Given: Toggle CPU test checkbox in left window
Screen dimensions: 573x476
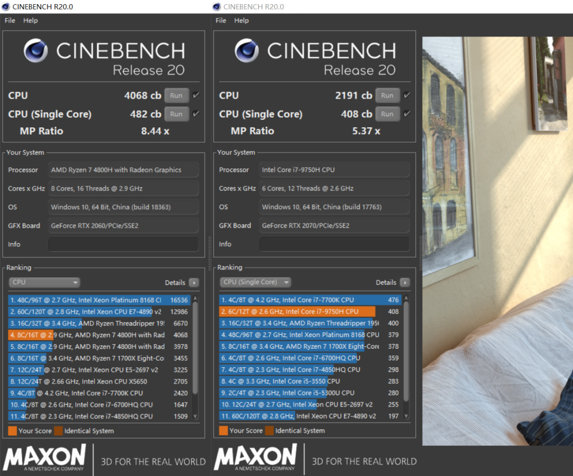Looking at the screenshot, I should click(196, 96).
